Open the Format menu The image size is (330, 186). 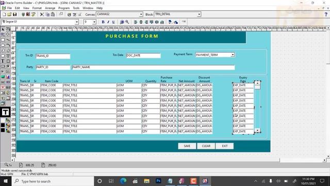(37, 8)
